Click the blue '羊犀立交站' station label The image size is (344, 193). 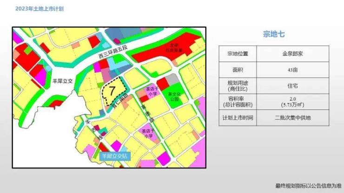115,156
